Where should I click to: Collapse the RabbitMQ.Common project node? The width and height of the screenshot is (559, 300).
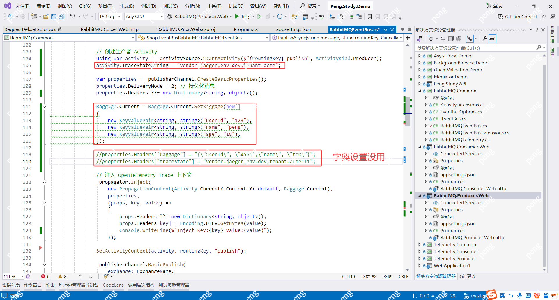point(420,91)
